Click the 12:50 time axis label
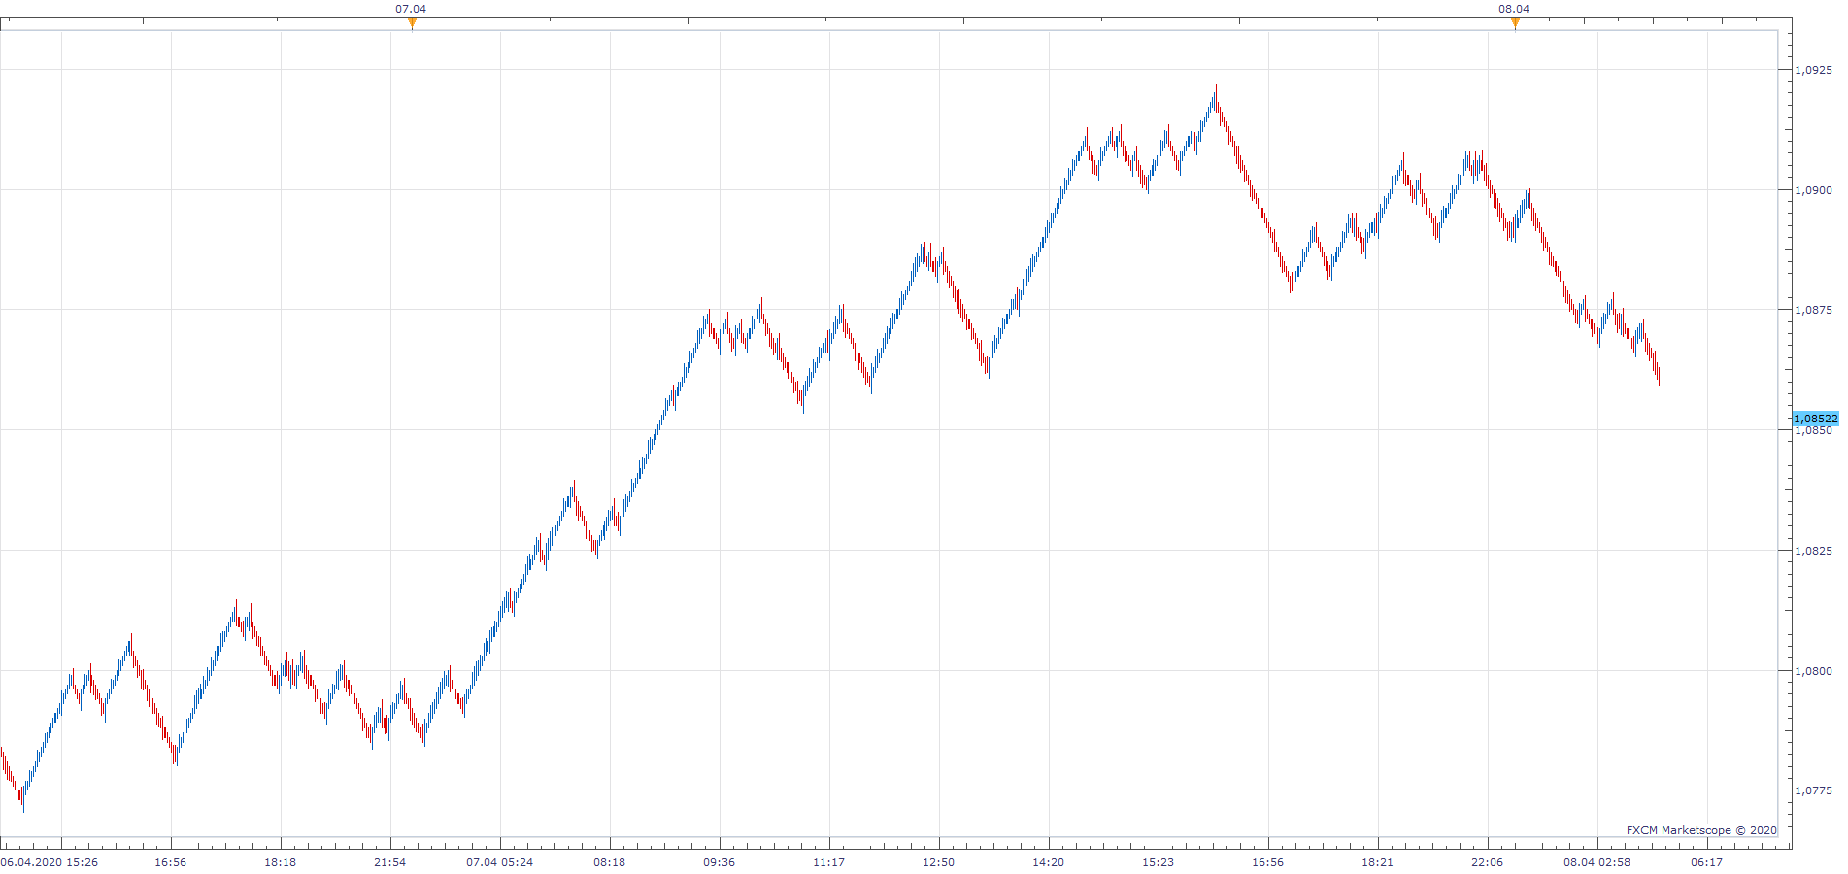Viewport: 1848px width, 874px height. coord(938,862)
